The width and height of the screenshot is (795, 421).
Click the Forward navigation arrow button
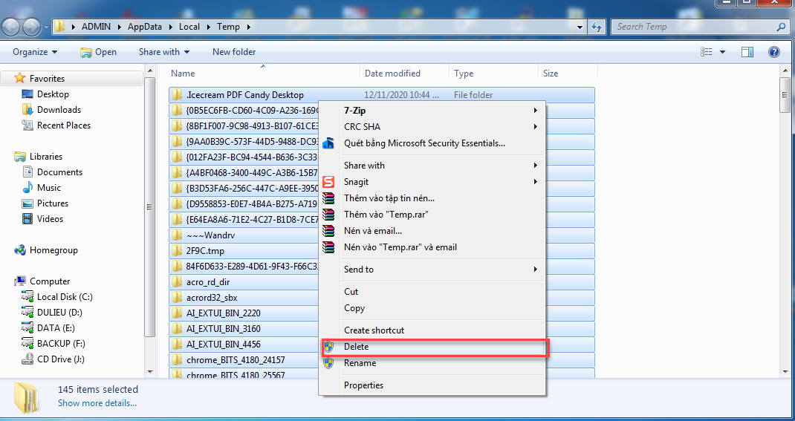click(x=31, y=26)
